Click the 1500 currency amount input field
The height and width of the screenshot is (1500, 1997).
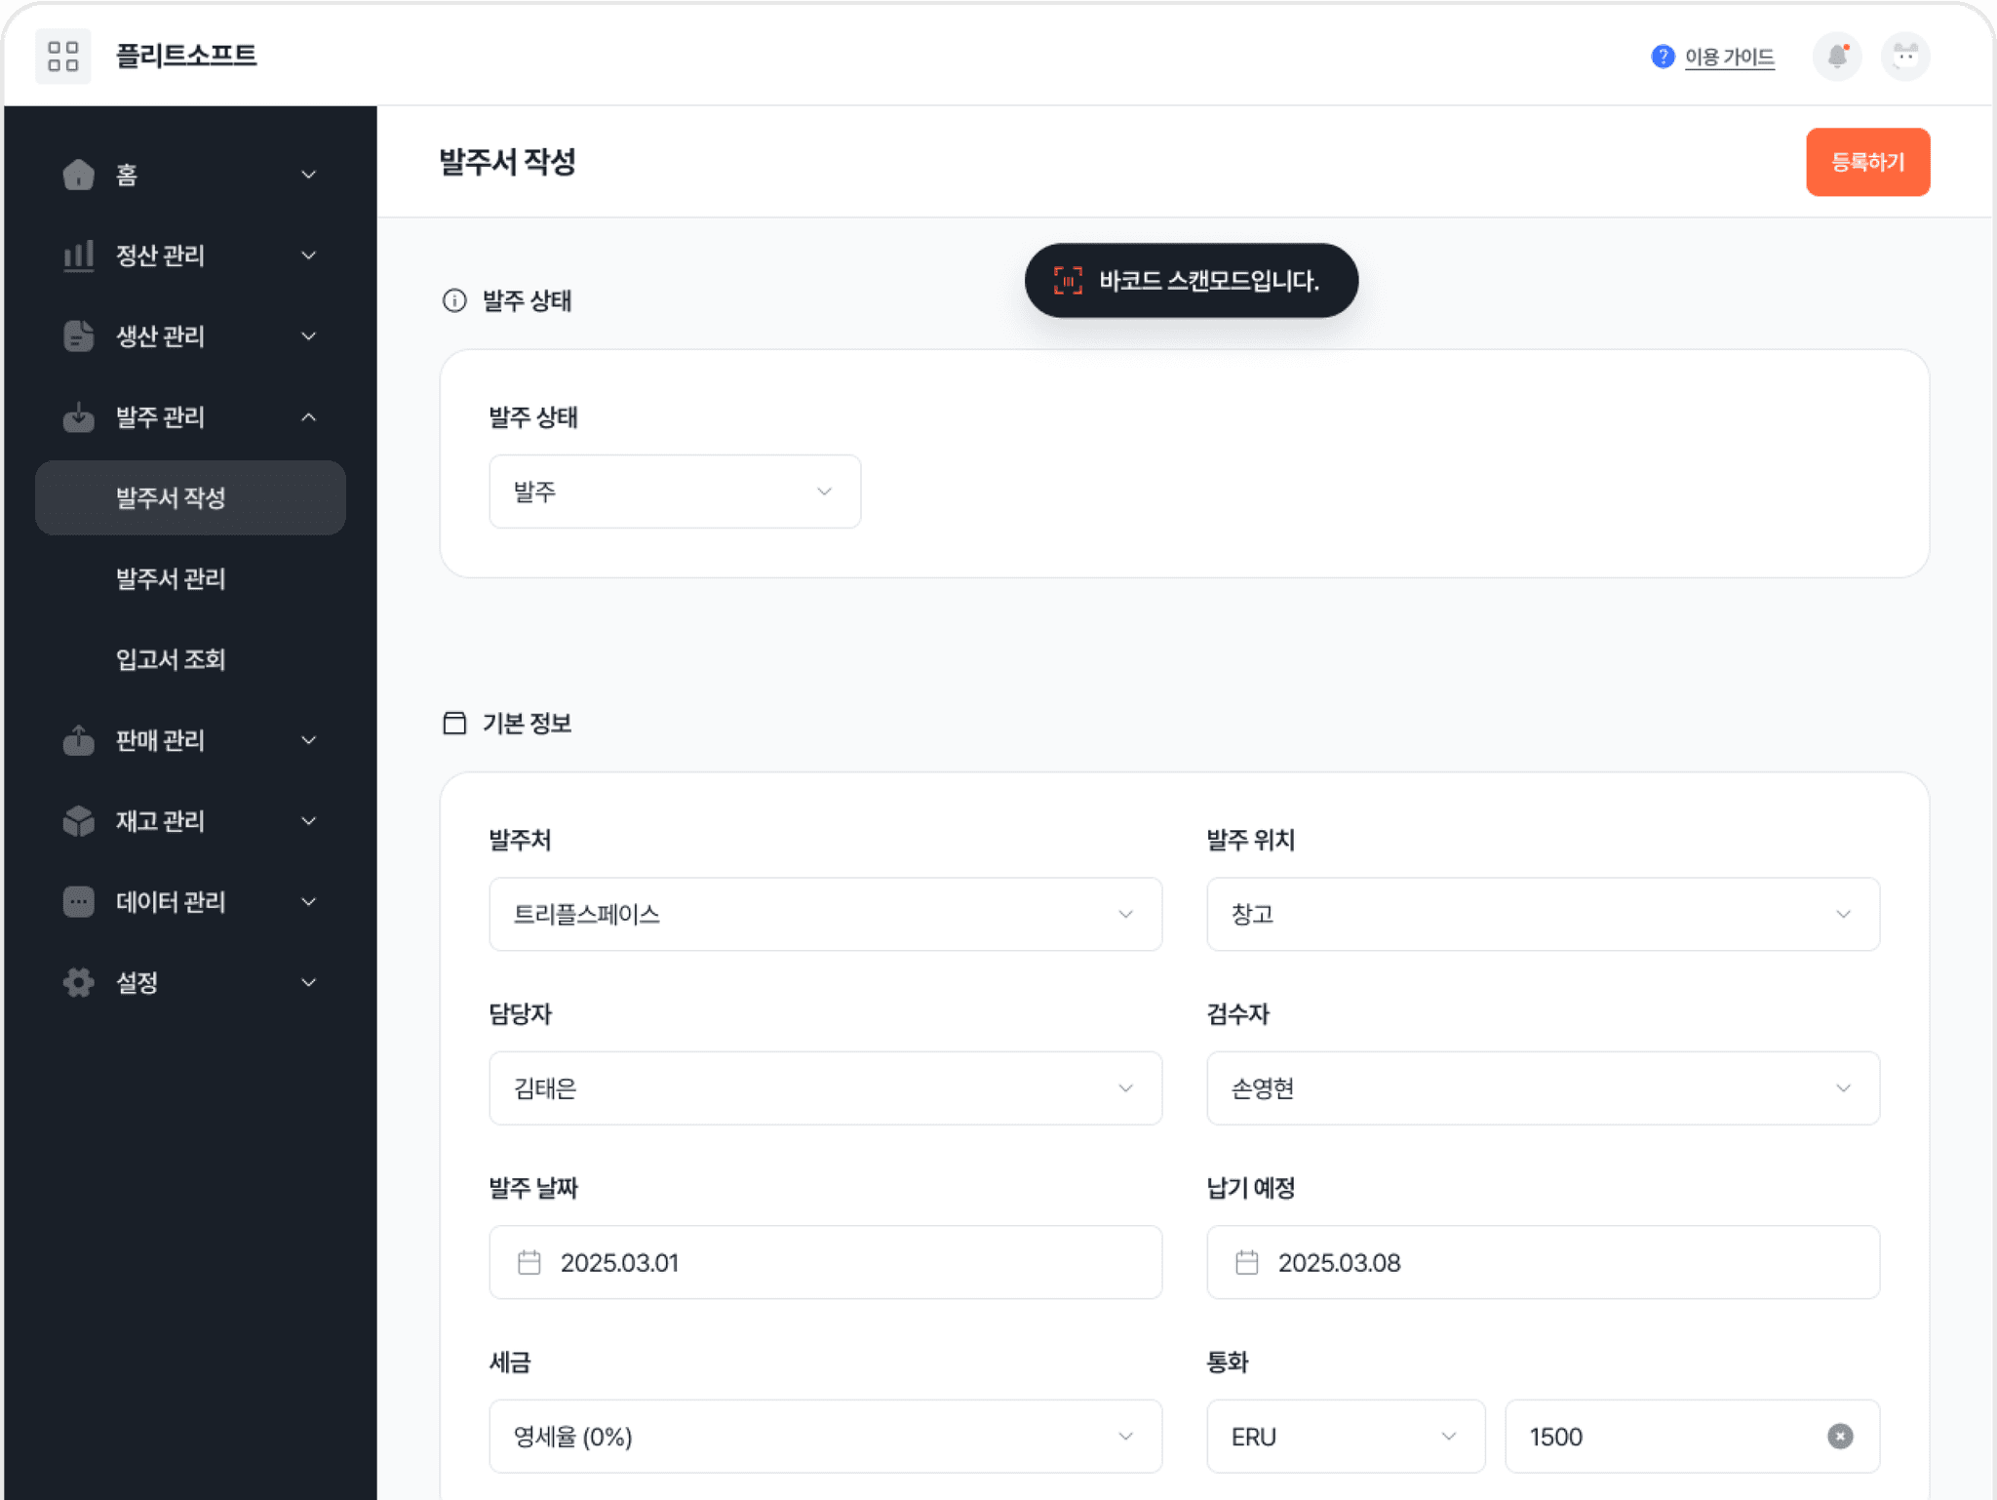coord(1658,1436)
